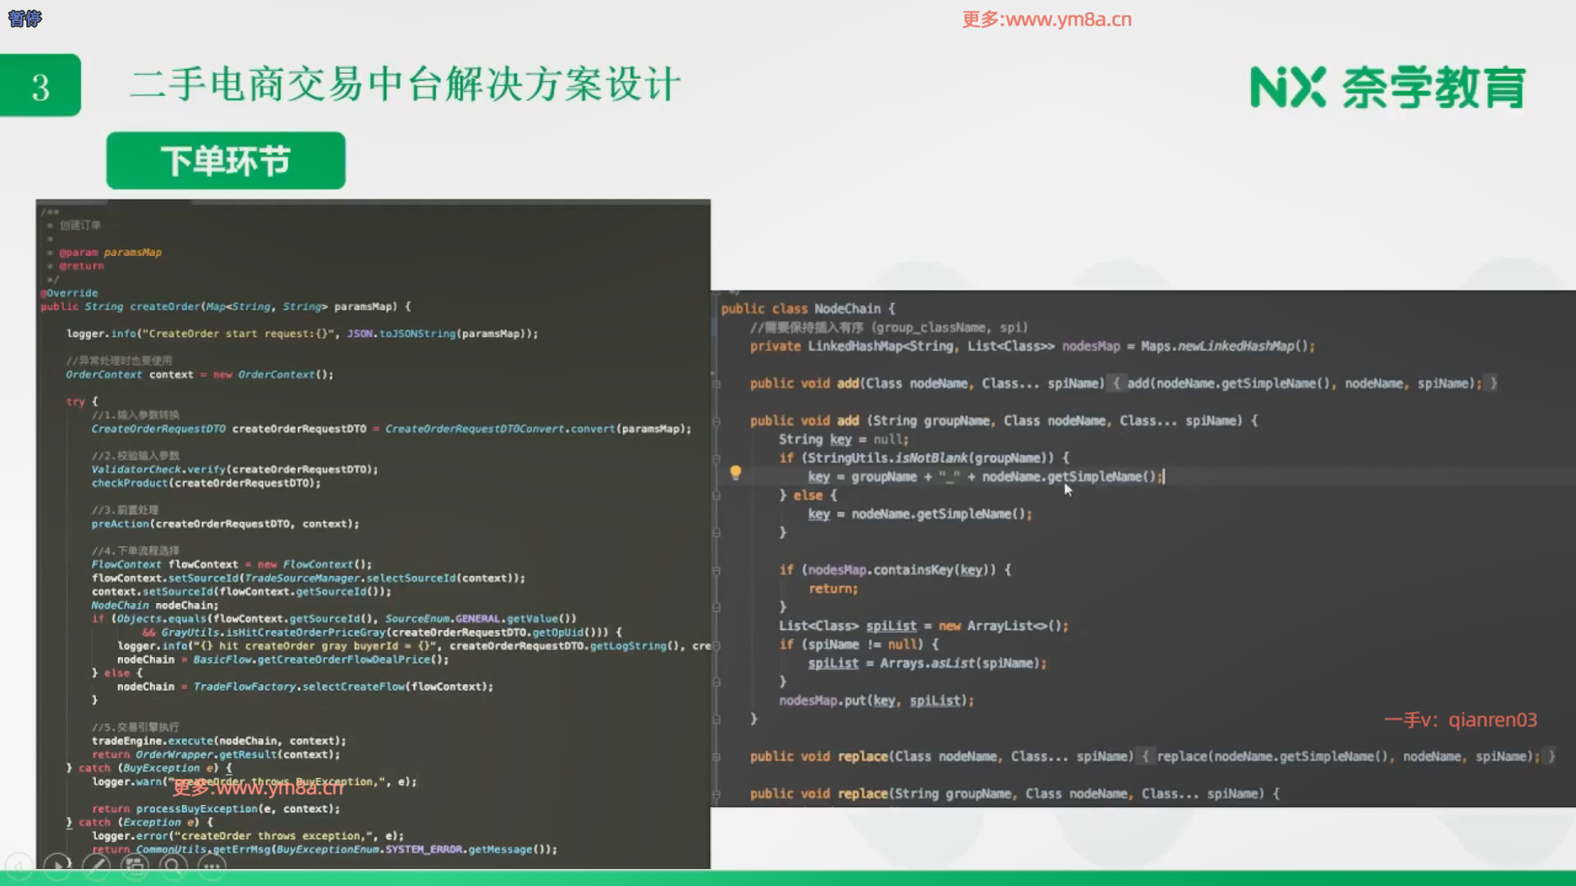
Task: Collapse the replace(String groupName...) method fold marker
Action: coord(717,794)
